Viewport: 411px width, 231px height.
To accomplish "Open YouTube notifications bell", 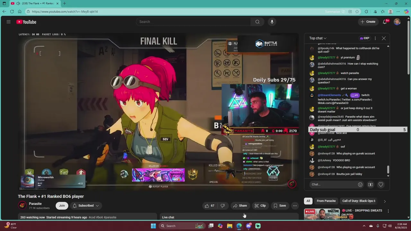I will pos(385,22).
